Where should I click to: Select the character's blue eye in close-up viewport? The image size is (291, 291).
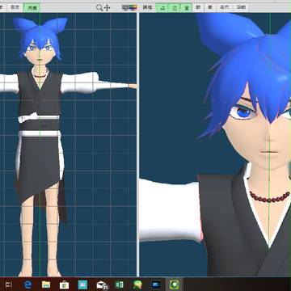click(x=243, y=112)
